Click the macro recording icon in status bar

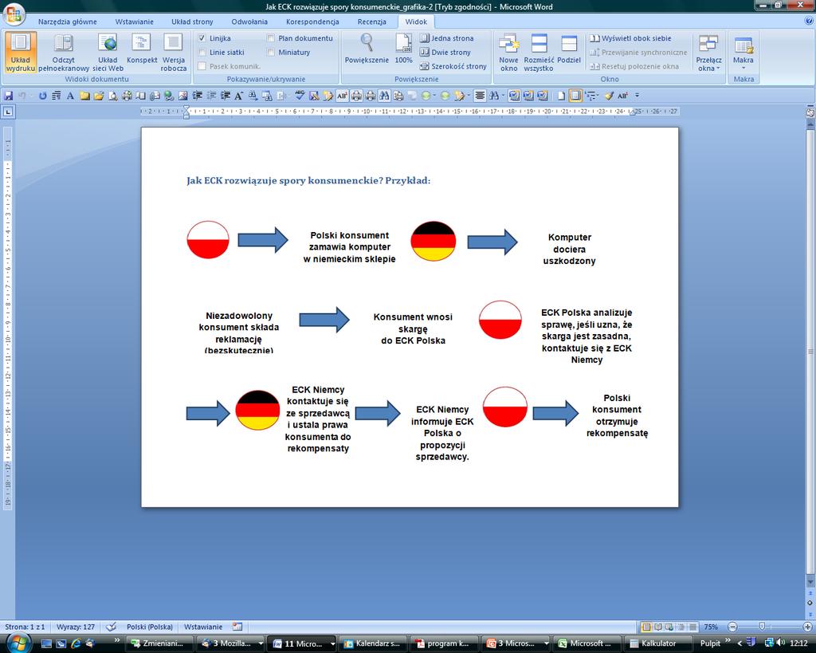[x=237, y=627]
